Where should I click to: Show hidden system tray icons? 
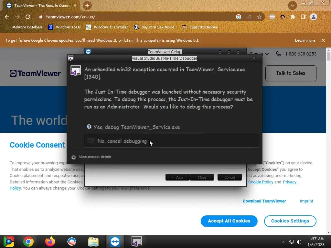pyautogui.click(x=283, y=242)
